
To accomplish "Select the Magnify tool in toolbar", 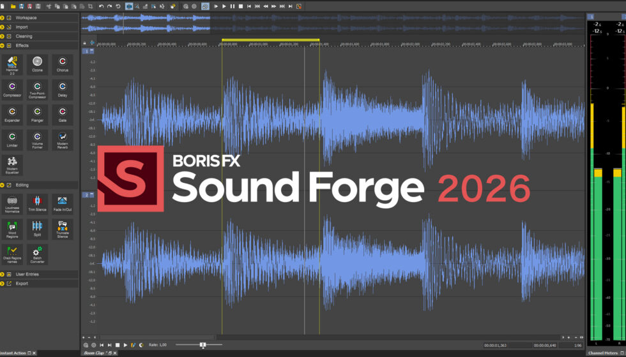I will (137, 6).
